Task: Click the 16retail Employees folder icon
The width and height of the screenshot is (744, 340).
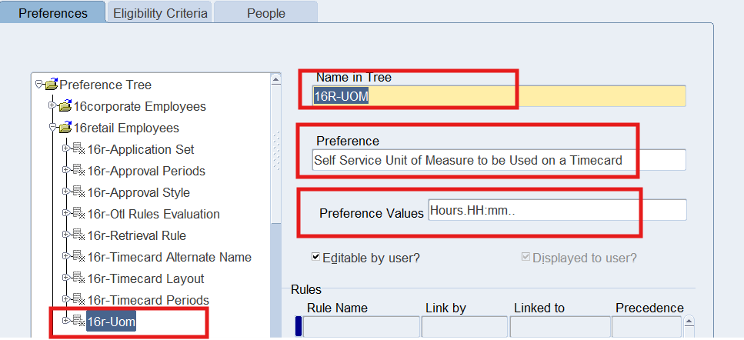Action: 65,128
